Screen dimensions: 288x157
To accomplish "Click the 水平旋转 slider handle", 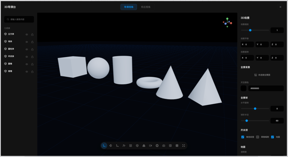I will click(255, 109).
